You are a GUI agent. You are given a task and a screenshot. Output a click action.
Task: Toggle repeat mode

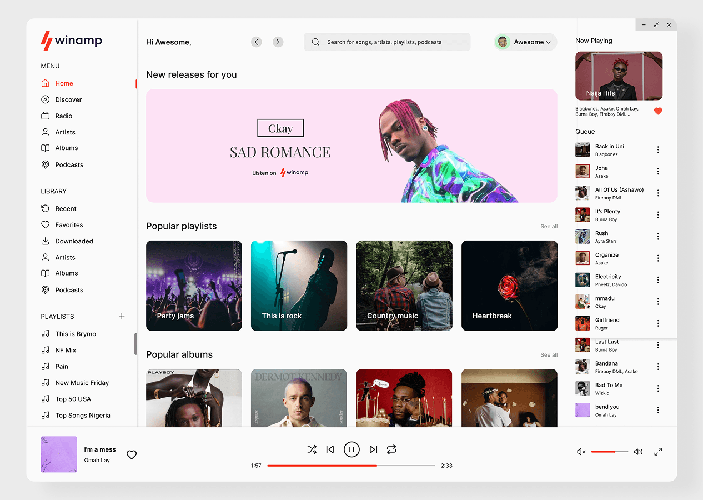[x=391, y=449]
